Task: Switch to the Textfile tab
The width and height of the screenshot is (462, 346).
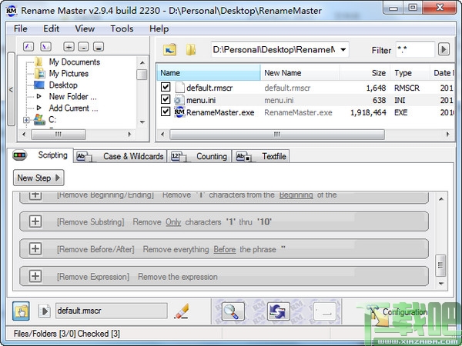Action: 261,156
